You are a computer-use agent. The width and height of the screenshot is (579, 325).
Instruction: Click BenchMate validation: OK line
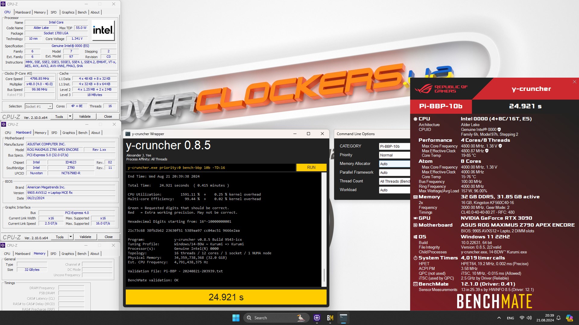(153, 280)
